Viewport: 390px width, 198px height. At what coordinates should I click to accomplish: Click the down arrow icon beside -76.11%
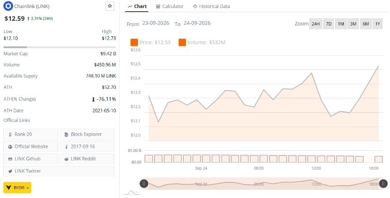(x=93, y=100)
